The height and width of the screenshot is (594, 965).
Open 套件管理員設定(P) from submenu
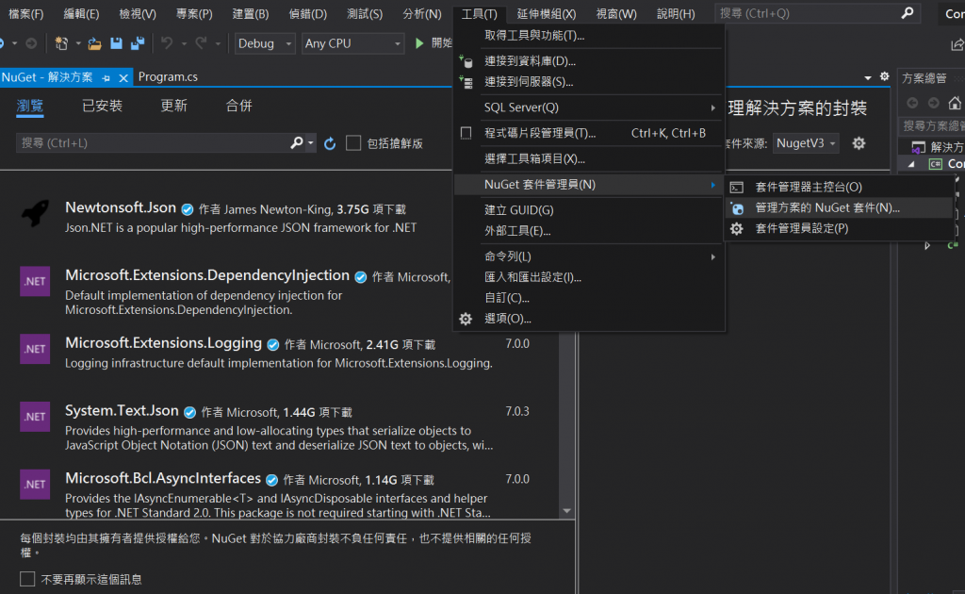(840, 228)
